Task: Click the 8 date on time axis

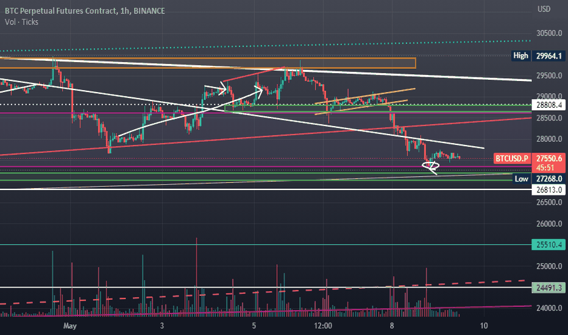Action: 392,326
